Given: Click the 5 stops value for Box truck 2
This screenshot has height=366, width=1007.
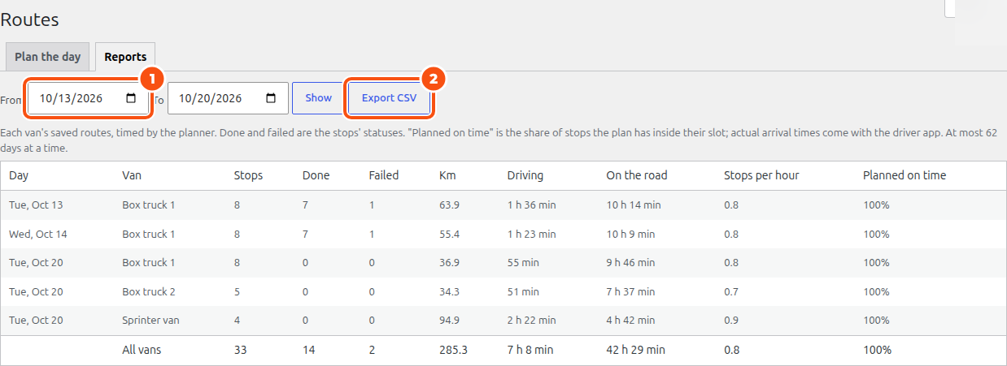Looking at the screenshot, I should 237,292.
